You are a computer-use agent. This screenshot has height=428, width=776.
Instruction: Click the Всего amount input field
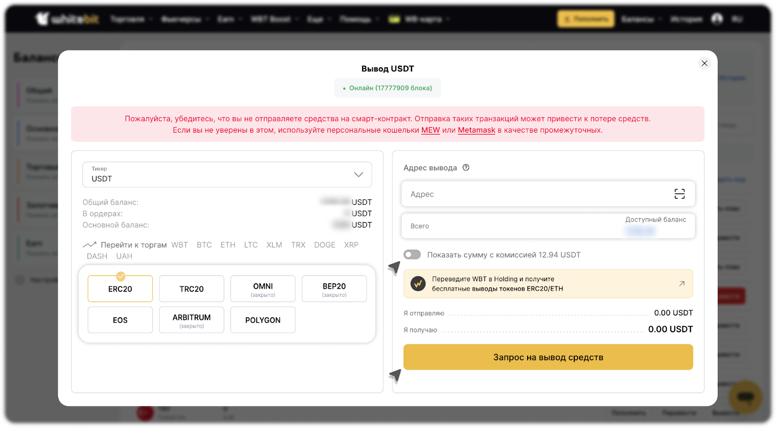[x=548, y=226]
